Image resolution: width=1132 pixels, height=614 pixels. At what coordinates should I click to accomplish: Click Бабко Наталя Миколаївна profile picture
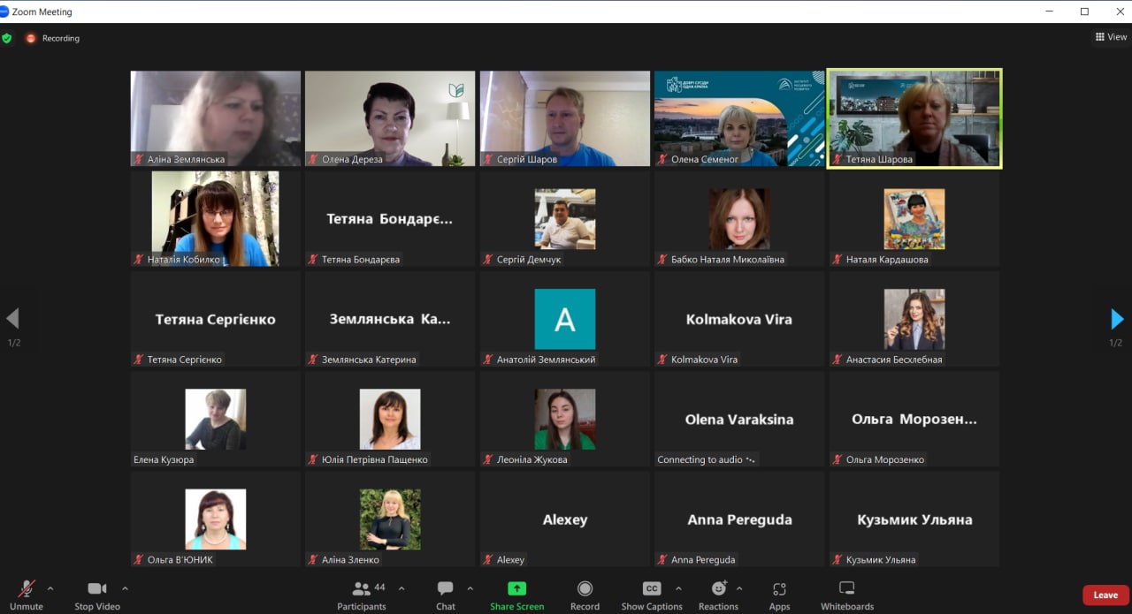pos(739,218)
